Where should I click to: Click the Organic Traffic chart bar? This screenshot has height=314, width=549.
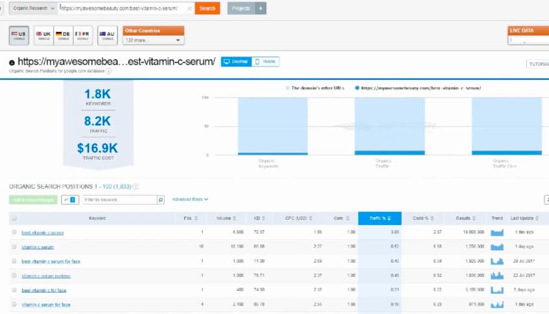[390, 126]
